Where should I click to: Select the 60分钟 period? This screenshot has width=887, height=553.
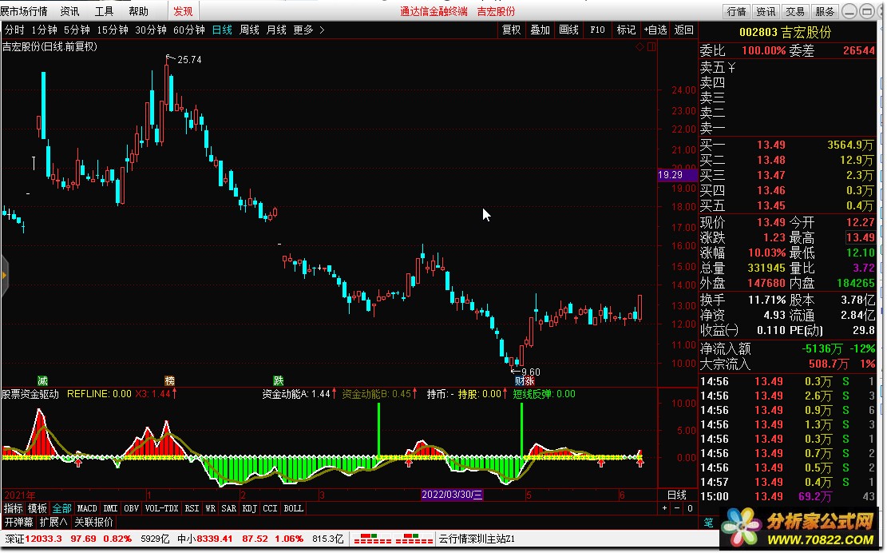coord(188,30)
